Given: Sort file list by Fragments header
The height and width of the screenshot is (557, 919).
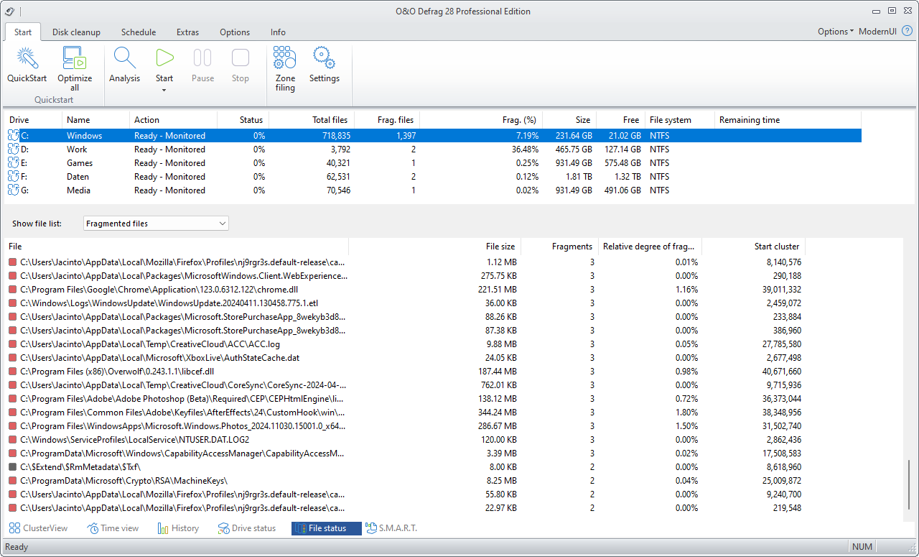Looking at the screenshot, I should (x=560, y=247).
